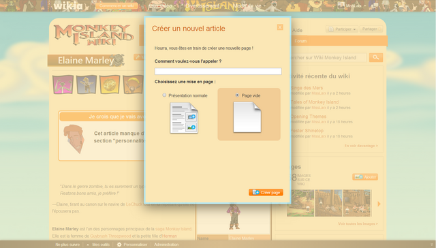This screenshot has width=436, height=248.
Task: Click the gold coin thumbnail icon
Action: (110, 84)
